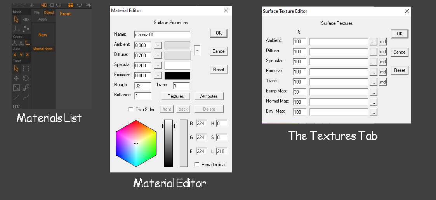Select the three-dots points mode icon
This screenshot has height=200, width=436.
coord(26,29)
